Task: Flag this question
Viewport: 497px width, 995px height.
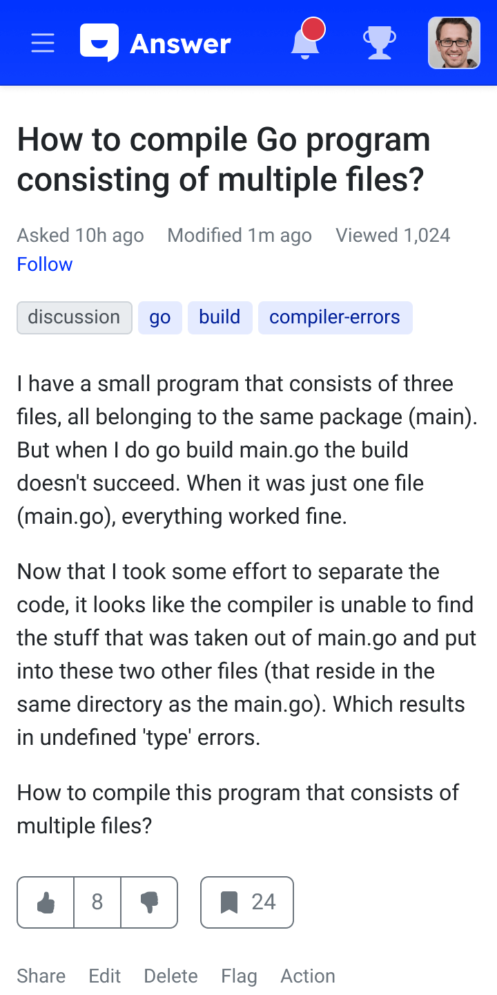Action: (x=239, y=976)
